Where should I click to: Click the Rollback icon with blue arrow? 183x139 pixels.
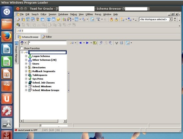(x=116, y=20)
